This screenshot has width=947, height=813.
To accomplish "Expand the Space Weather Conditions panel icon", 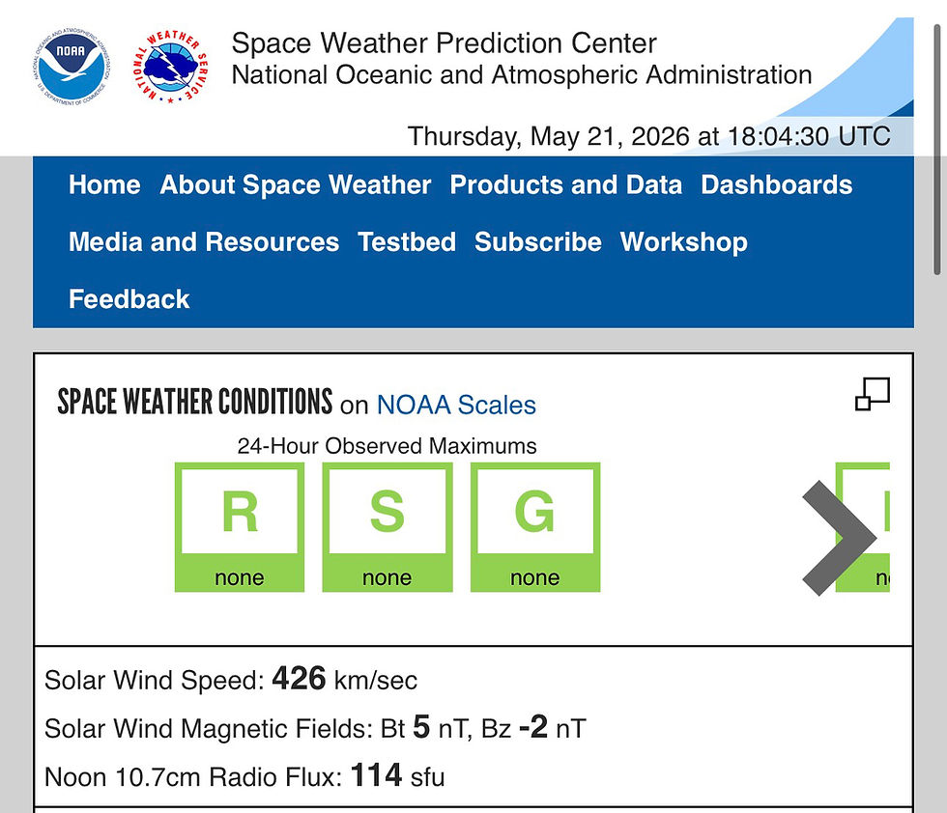I will [x=872, y=394].
